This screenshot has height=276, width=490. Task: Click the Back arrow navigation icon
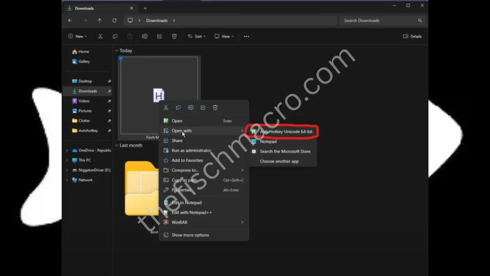(70, 21)
